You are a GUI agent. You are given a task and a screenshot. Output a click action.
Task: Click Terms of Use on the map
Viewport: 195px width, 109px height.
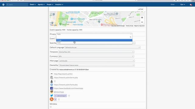point(129,26)
